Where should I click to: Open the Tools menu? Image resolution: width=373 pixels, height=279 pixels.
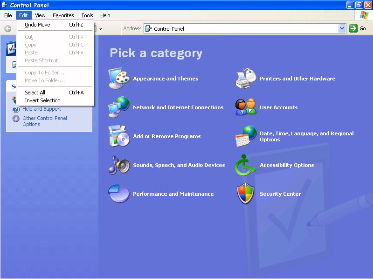coord(87,15)
